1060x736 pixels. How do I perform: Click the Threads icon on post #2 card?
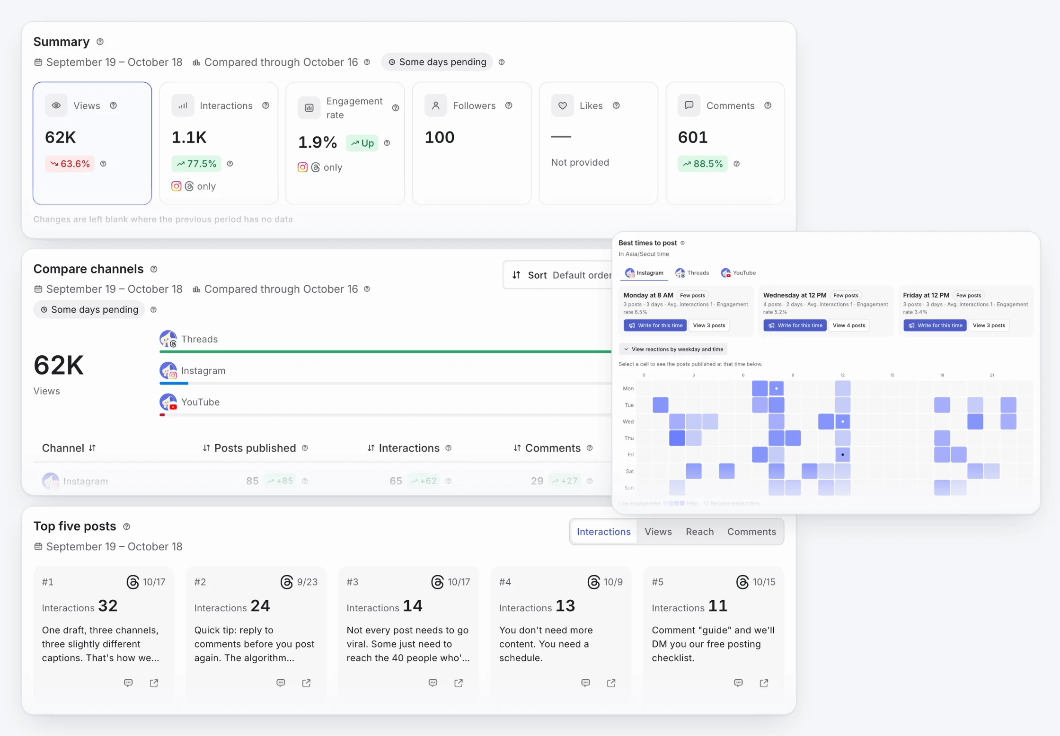pyautogui.click(x=287, y=582)
